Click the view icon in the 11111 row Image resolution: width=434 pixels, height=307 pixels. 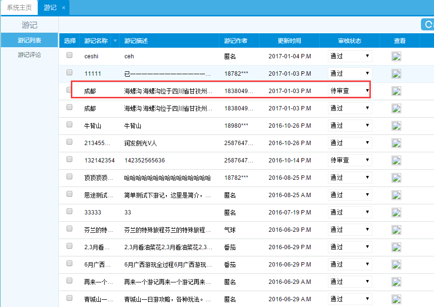396,74
